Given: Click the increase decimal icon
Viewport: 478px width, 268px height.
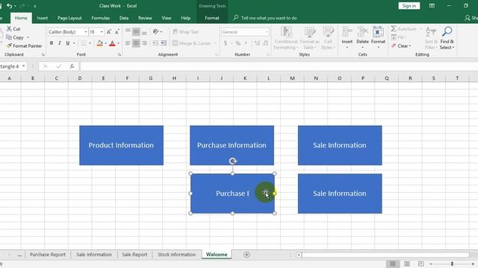Looking at the screenshot, I should (257, 43).
